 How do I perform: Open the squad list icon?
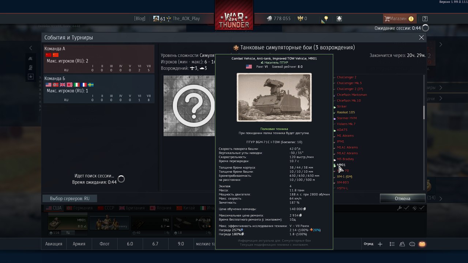click(392, 244)
